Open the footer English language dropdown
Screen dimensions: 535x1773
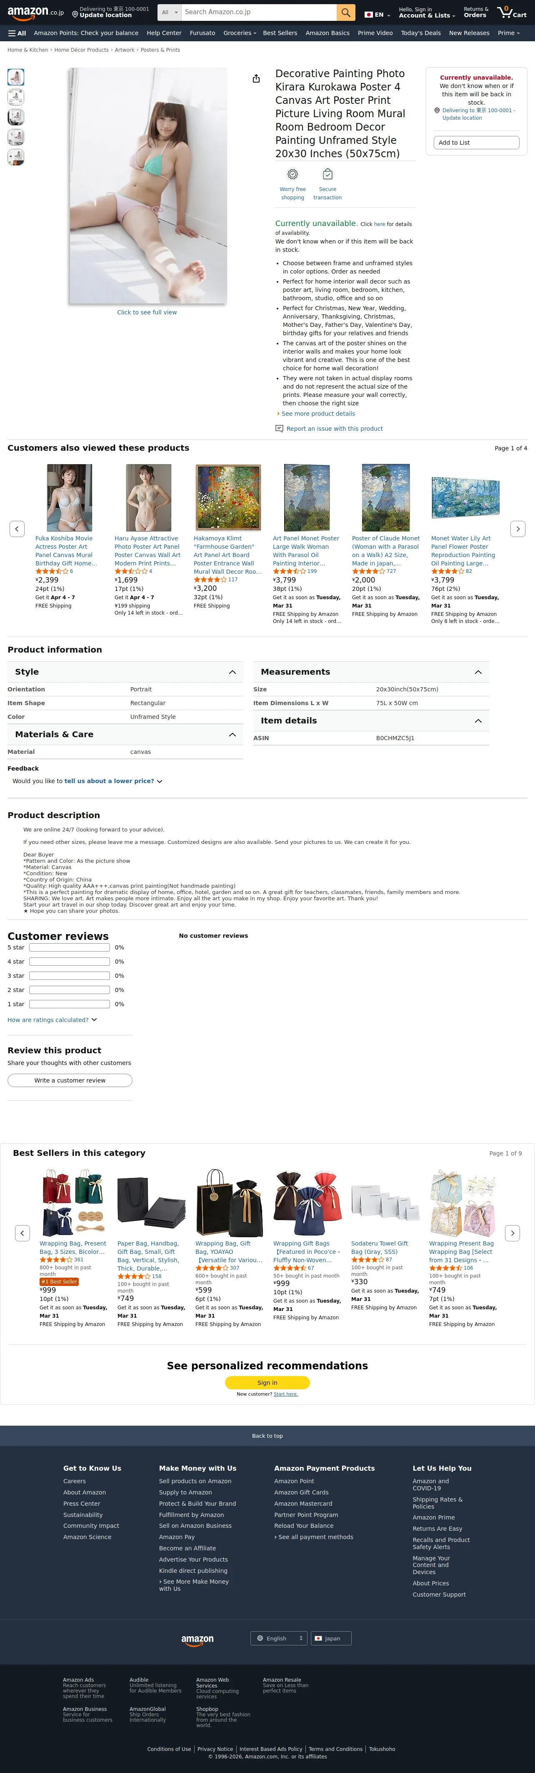[x=279, y=1638]
